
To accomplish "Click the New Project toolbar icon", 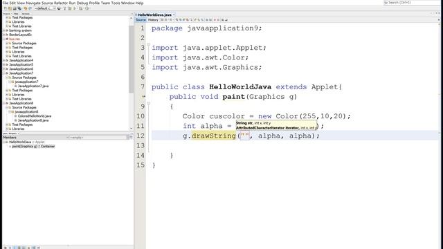I will tap(10, 8).
